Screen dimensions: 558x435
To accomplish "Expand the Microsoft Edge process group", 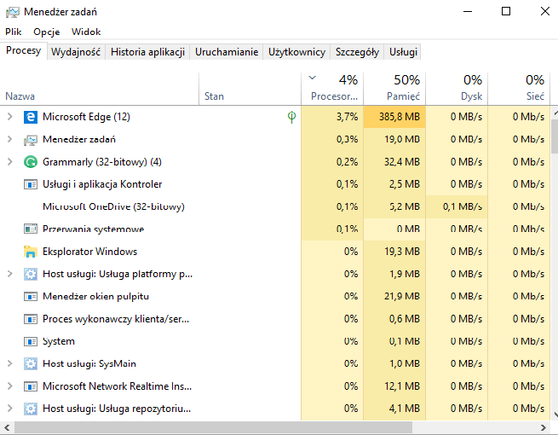I will [x=9, y=117].
